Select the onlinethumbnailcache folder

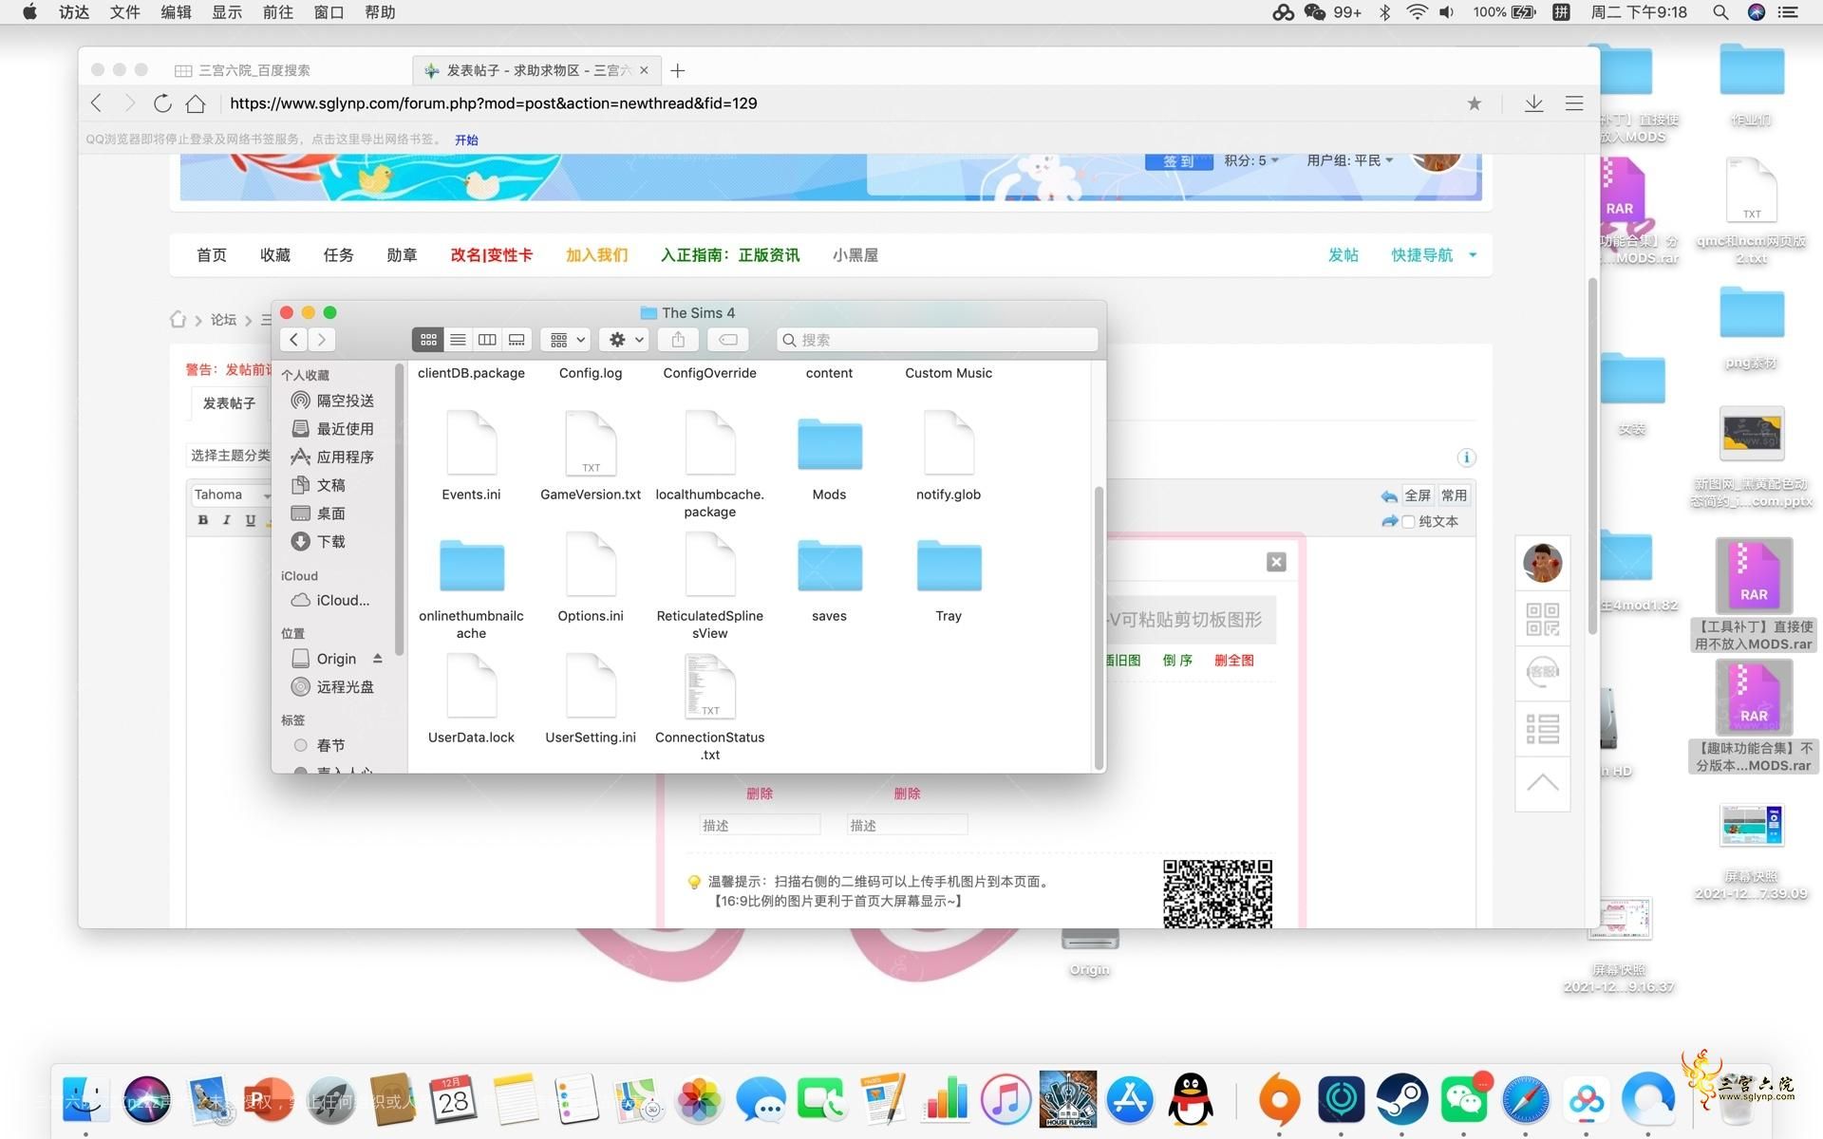pyautogui.click(x=471, y=565)
